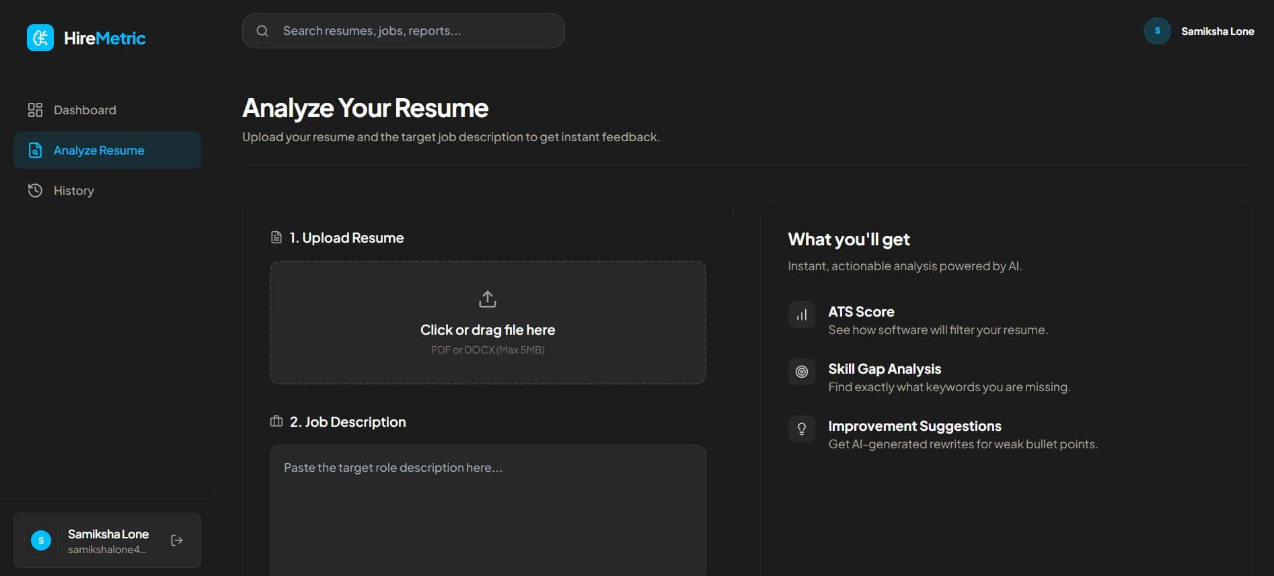
Task: Click the History clock icon
Action: pyautogui.click(x=35, y=190)
